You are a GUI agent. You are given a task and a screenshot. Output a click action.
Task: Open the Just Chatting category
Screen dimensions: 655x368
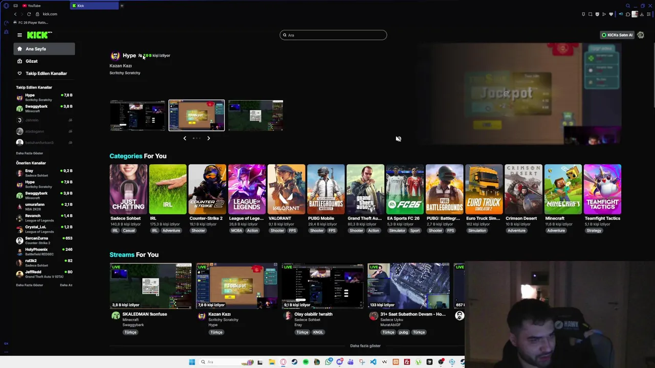128,189
